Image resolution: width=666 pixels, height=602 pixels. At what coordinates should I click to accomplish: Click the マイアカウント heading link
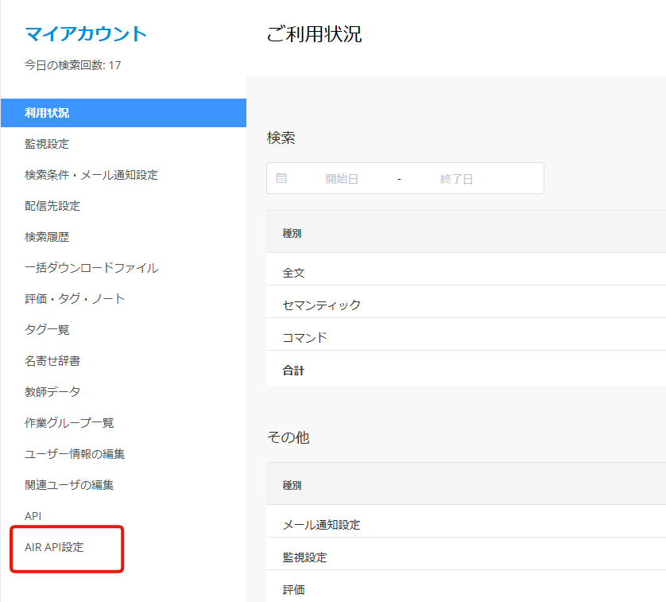86,34
